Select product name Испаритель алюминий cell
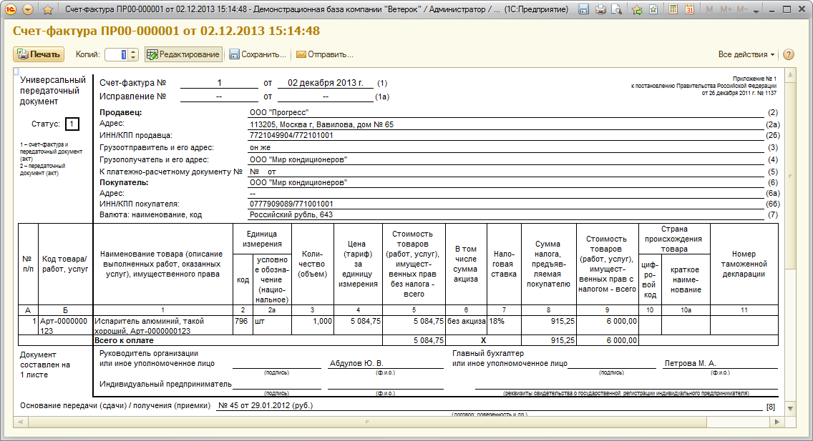 tap(162, 326)
